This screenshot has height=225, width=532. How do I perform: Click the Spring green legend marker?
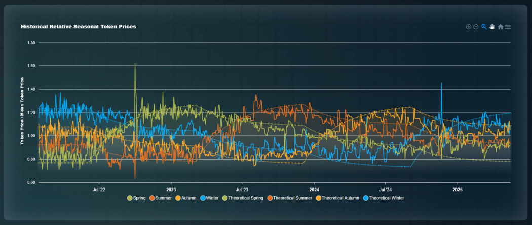point(130,198)
